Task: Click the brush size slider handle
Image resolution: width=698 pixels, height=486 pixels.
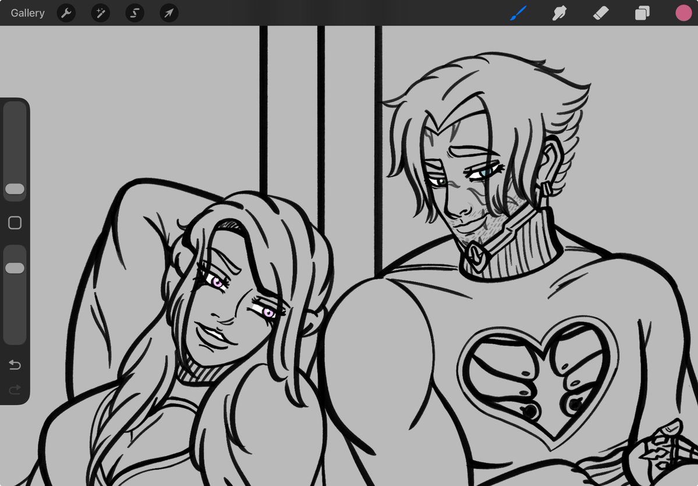Action: click(x=15, y=189)
